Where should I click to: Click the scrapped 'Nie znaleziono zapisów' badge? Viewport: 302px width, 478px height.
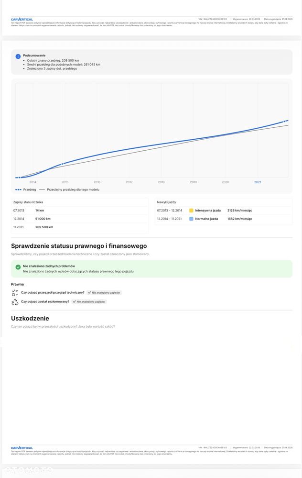tap(88, 302)
